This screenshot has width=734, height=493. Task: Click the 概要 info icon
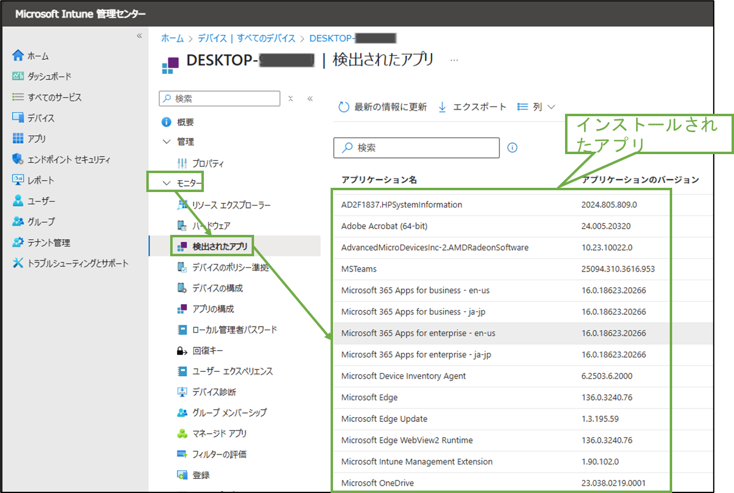(x=166, y=122)
